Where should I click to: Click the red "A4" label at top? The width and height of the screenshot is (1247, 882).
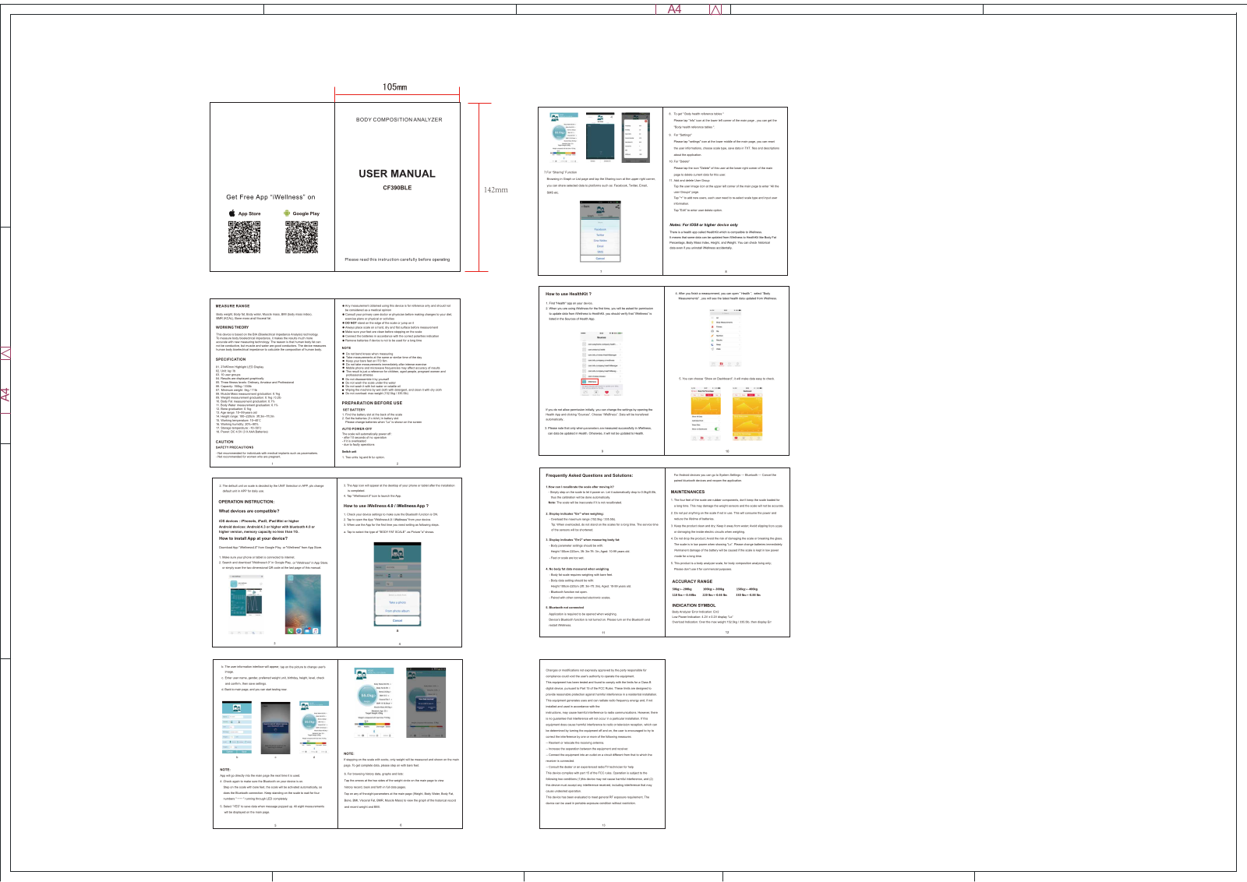[674, 9]
